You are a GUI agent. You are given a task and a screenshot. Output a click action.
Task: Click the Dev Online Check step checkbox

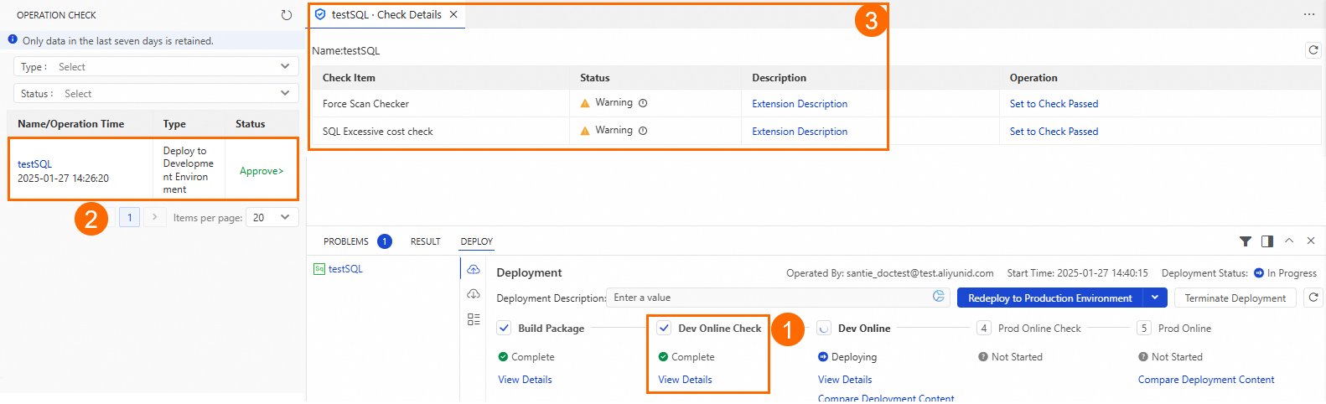pyautogui.click(x=664, y=329)
